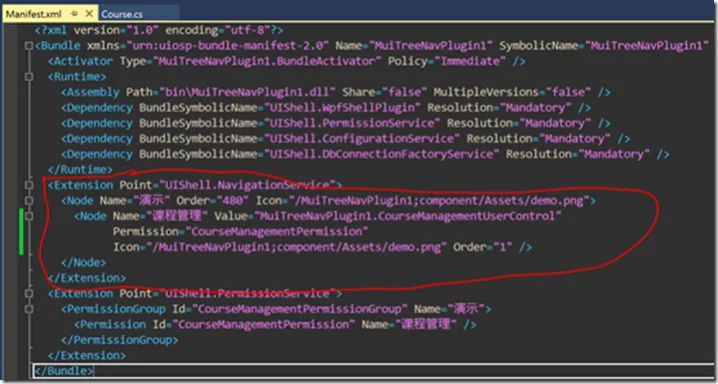Switch to the Course.cs tab

(x=122, y=14)
